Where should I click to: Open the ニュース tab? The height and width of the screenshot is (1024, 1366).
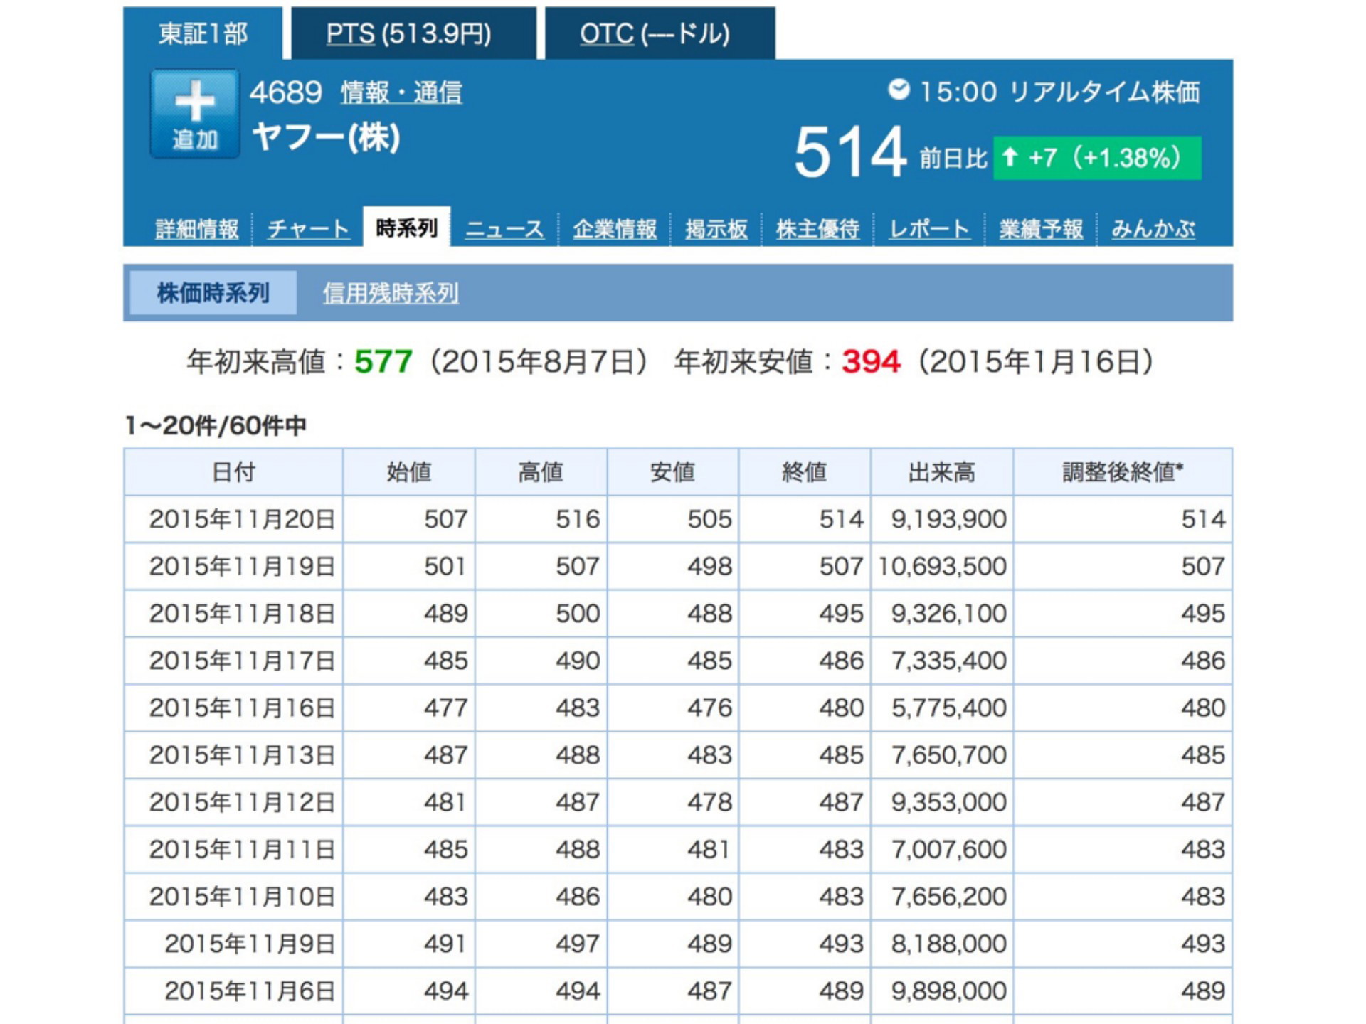[504, 229]
